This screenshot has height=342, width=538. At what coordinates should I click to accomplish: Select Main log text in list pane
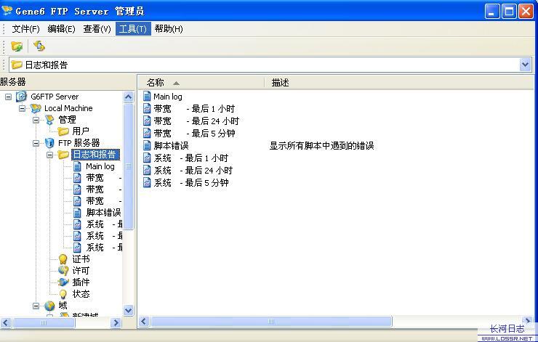pyautogui.click(x=168, y=97)
